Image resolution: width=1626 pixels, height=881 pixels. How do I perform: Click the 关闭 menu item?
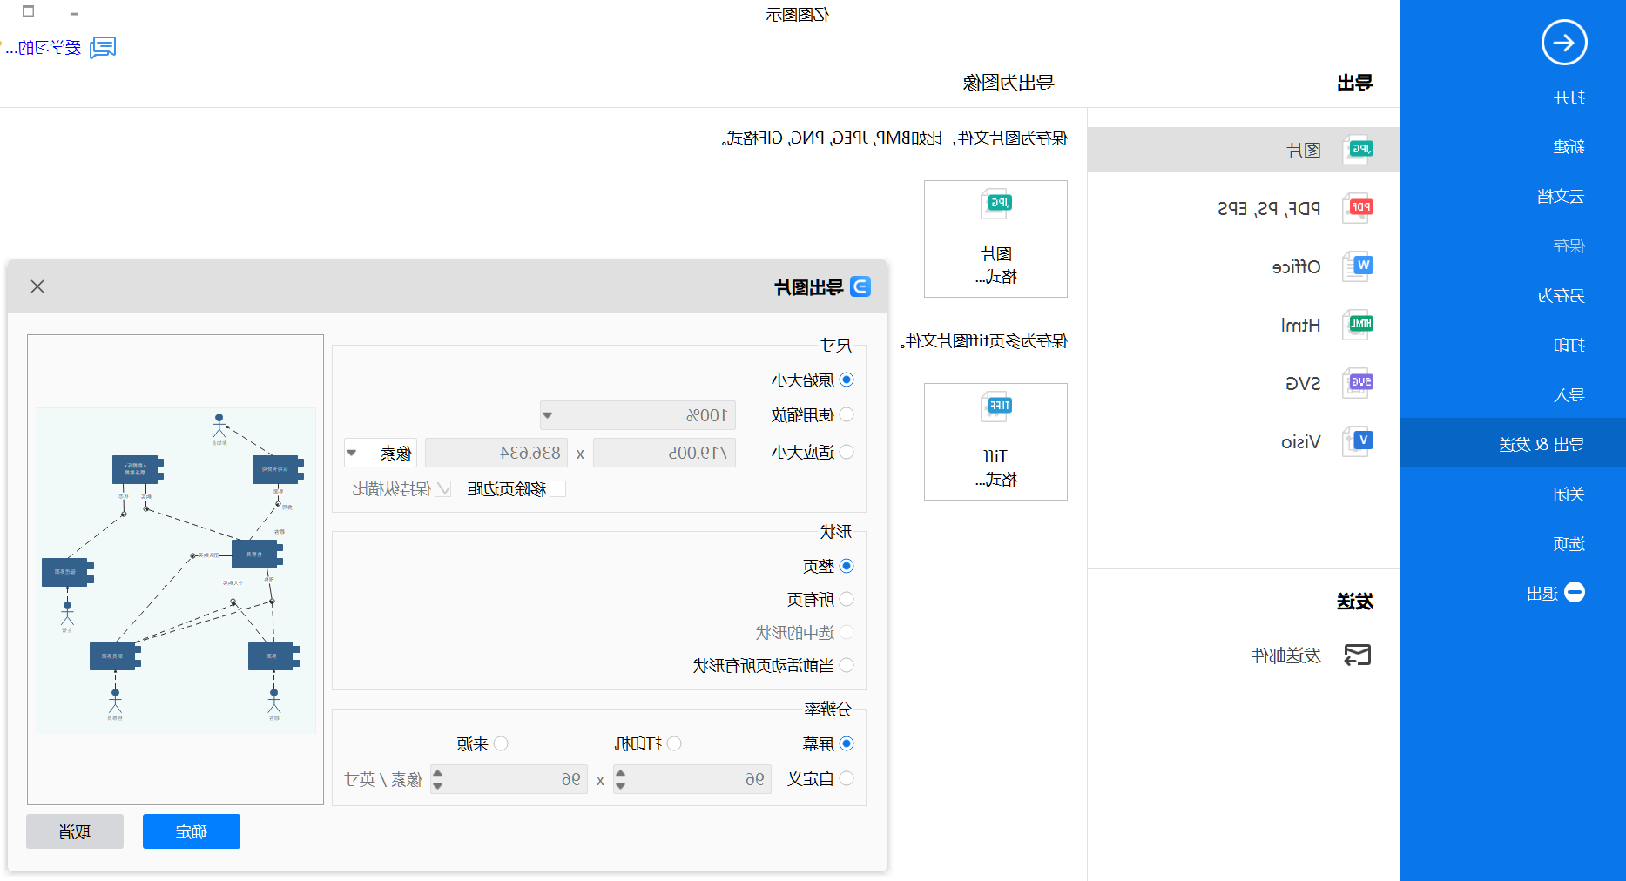(x=1569, y=494)
